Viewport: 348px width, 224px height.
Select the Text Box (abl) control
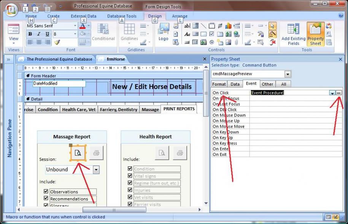[187, 26]
